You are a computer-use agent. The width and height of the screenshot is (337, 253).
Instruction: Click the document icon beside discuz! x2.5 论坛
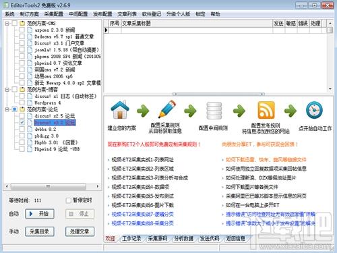(x=30, y=116)
